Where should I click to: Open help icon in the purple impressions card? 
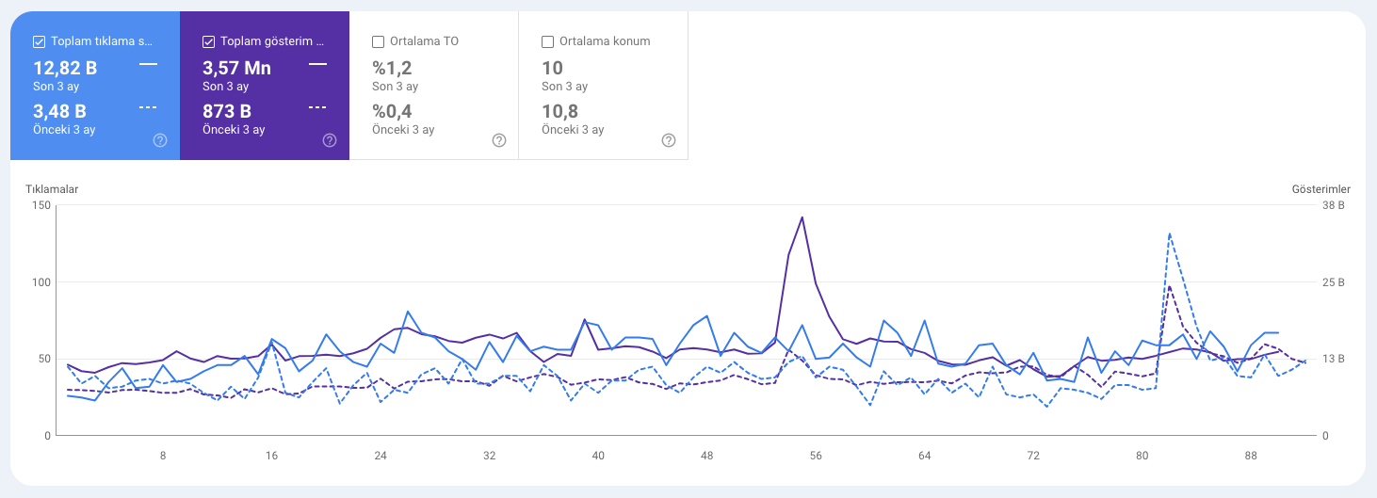[330, 140]
